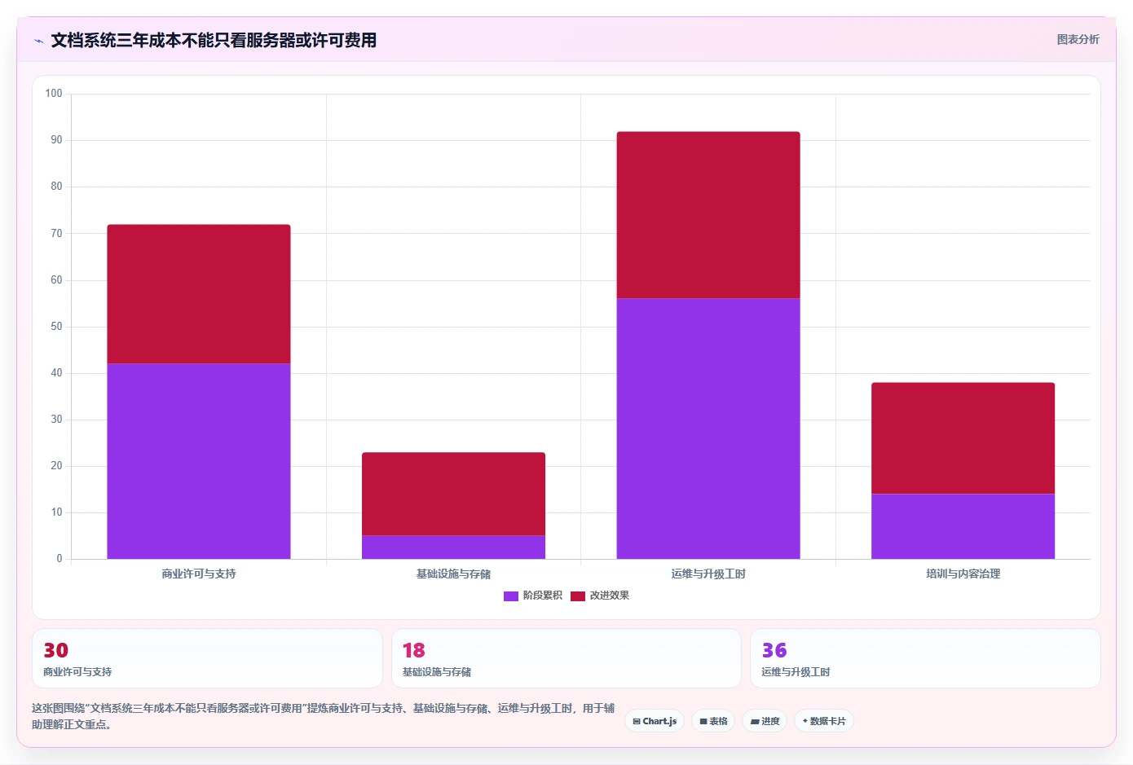Click the icon inside the Chart.js chip
Viewport: 1133px width, 765px height.
pyautogui.click(x=637, y=722)
